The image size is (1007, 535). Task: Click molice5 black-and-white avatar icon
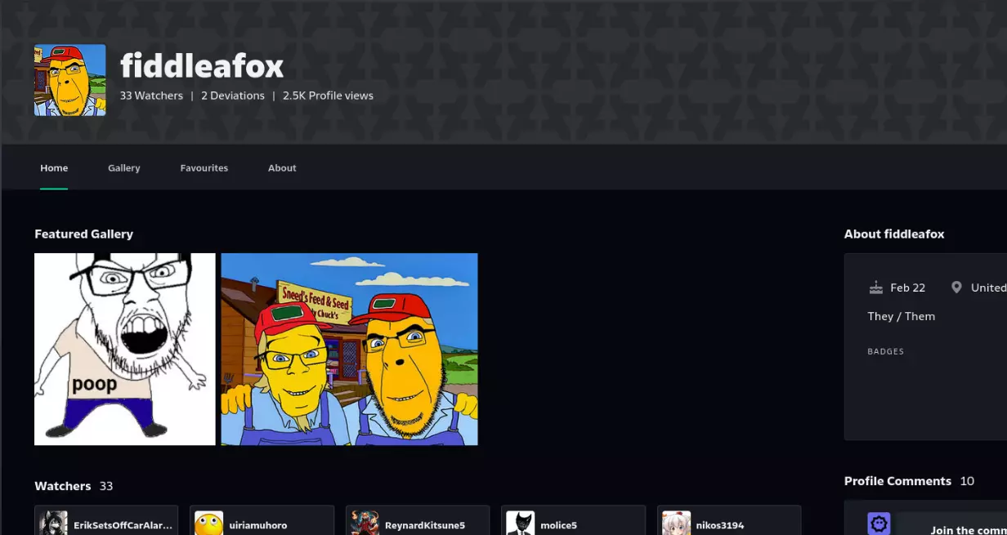click(x=521, y=524)
